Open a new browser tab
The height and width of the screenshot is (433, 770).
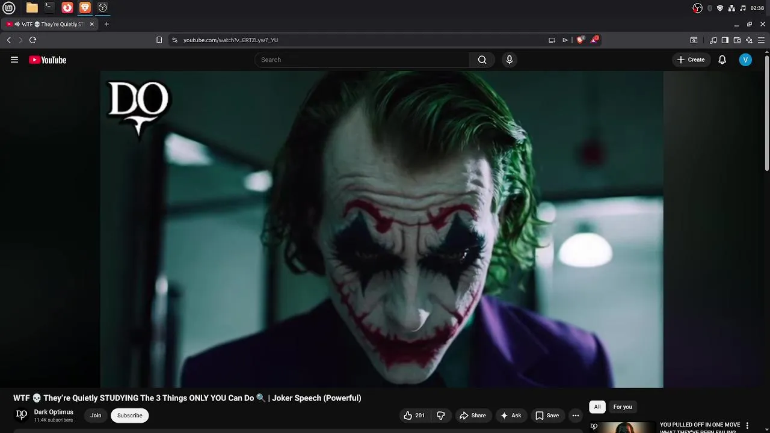(106, 24)
